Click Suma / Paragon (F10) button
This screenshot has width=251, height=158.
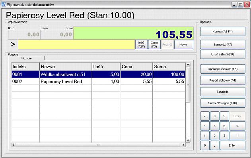pyautogui.click(x=223, y=103)
